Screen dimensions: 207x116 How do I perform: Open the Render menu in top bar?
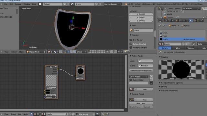pos(18,4)
